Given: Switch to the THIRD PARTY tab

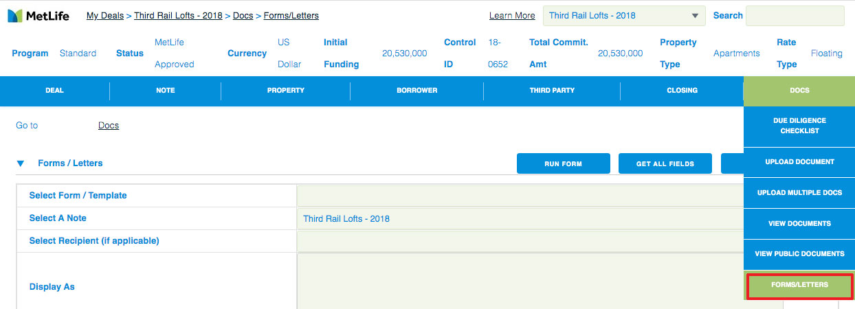Looking at the screenshot, I should 552,91.
